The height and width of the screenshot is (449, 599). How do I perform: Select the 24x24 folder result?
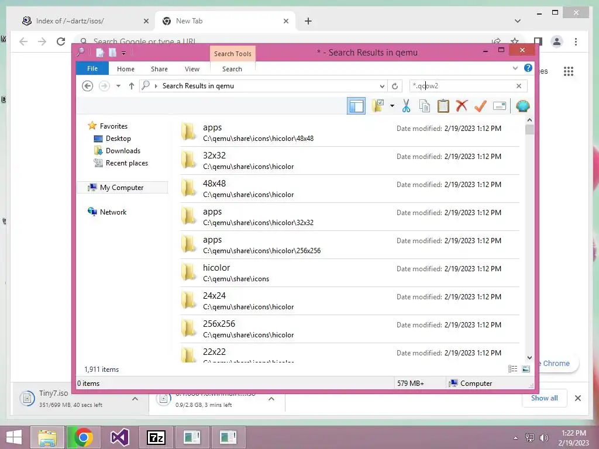click(350, 301)
